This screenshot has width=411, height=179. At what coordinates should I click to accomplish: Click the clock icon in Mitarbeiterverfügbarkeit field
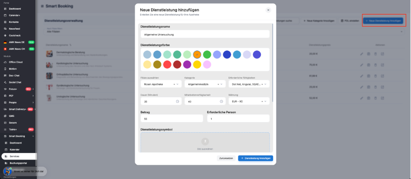click(x=221, y=101)
